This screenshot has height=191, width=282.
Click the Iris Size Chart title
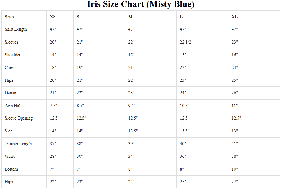coord(141,5)
